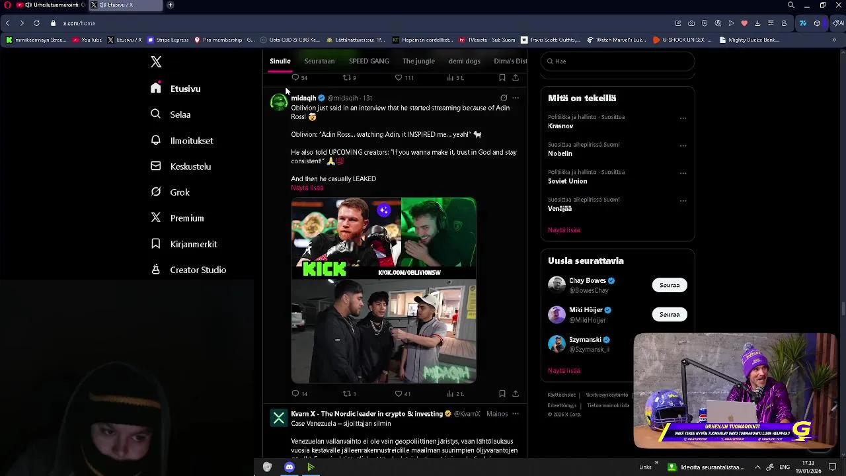Go back using browser back arrow
This screenshot has height=476, width=846.
(7, 23)
